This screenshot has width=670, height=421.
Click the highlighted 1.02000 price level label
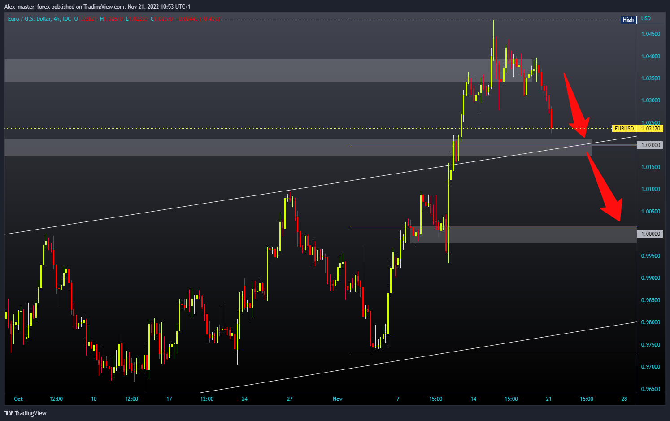click(x=650, y=145)
